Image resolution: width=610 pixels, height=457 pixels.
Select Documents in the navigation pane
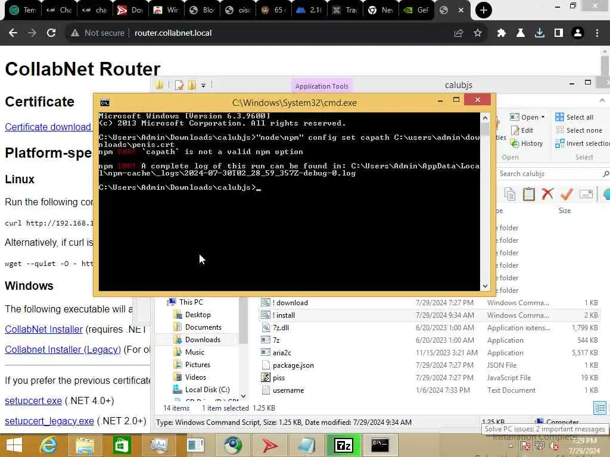[198, 327]
